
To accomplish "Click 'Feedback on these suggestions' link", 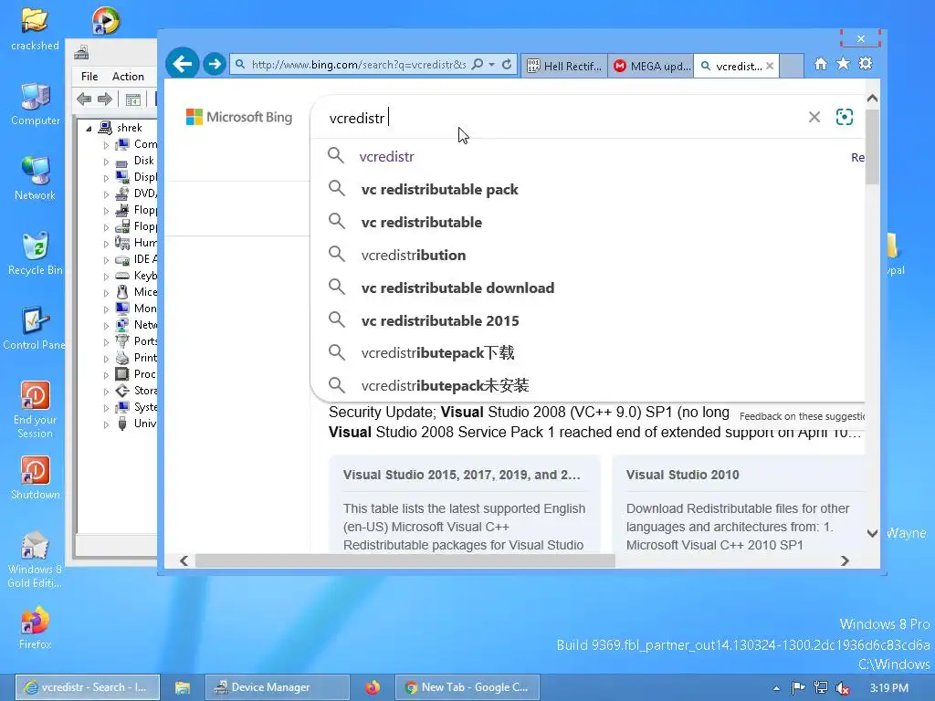I will [802, 416].
